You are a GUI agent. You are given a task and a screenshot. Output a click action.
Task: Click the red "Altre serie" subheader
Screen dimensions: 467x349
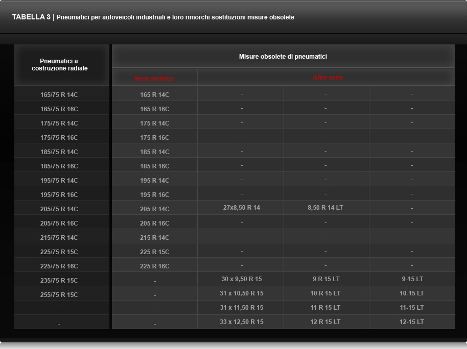[328, 78]
